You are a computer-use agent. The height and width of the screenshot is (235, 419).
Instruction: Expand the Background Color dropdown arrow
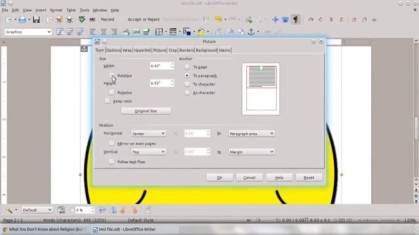click(x=208, y=32)
